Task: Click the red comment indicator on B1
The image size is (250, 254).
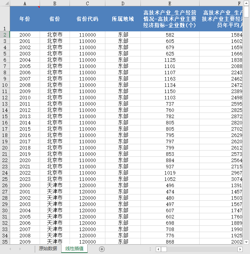Action: [x=39, y=7]
